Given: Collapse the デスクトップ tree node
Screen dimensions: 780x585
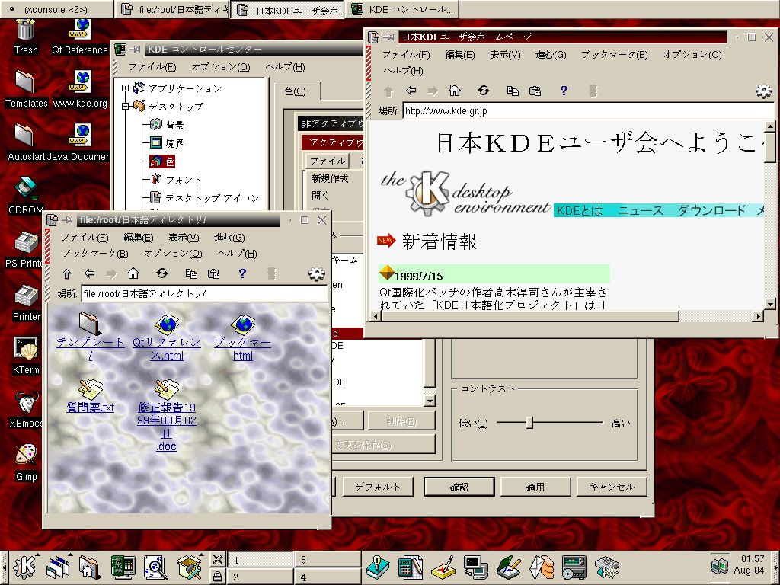Looking at the screenshot, I should 126,107.
